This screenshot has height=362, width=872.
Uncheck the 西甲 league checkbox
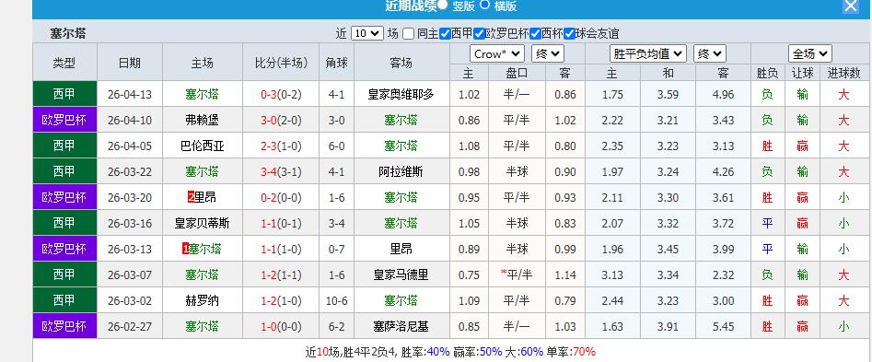click(445, 34)
